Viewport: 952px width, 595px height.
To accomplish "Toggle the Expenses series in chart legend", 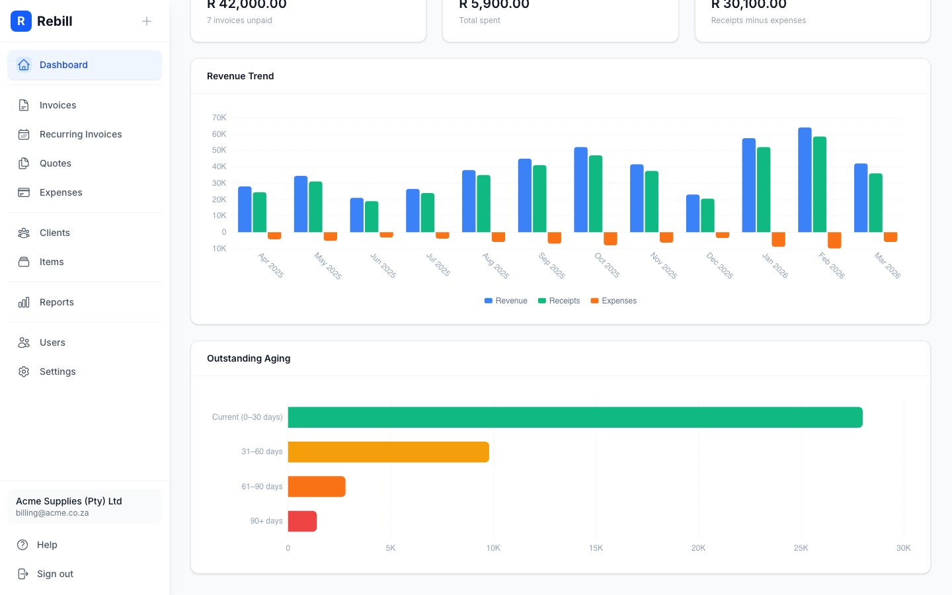I will (x=614, y=301).
